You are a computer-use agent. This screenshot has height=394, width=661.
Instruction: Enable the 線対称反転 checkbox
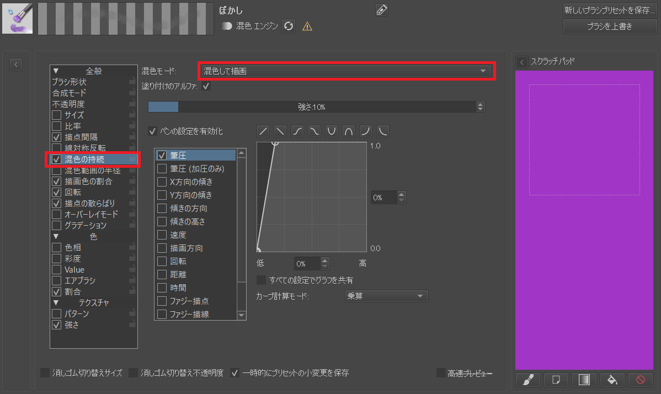(x=56, y=148)
